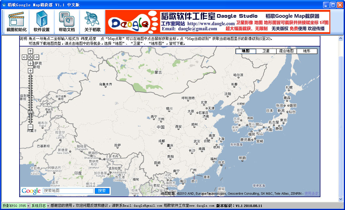Click 香港 label on map

[x=207, y=177]
